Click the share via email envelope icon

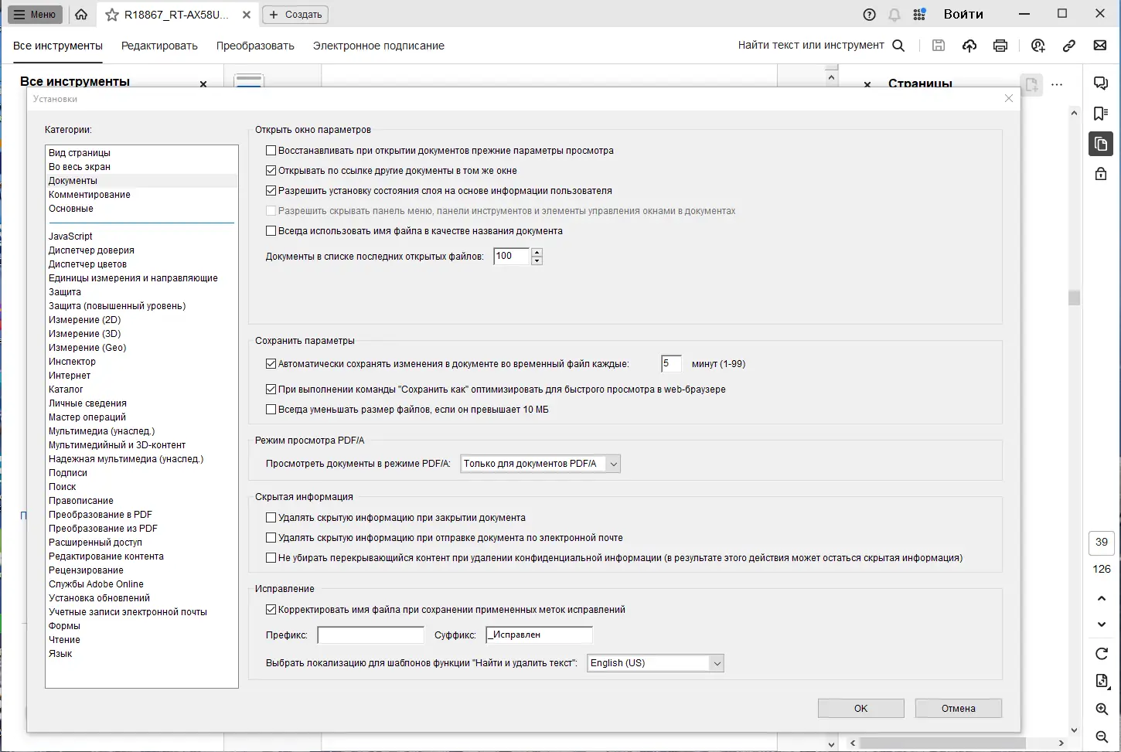pos(1100,46)
